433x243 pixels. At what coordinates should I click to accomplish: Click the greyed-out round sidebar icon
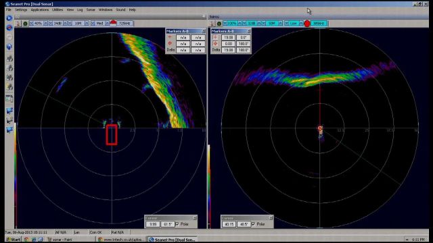[9, 37]
